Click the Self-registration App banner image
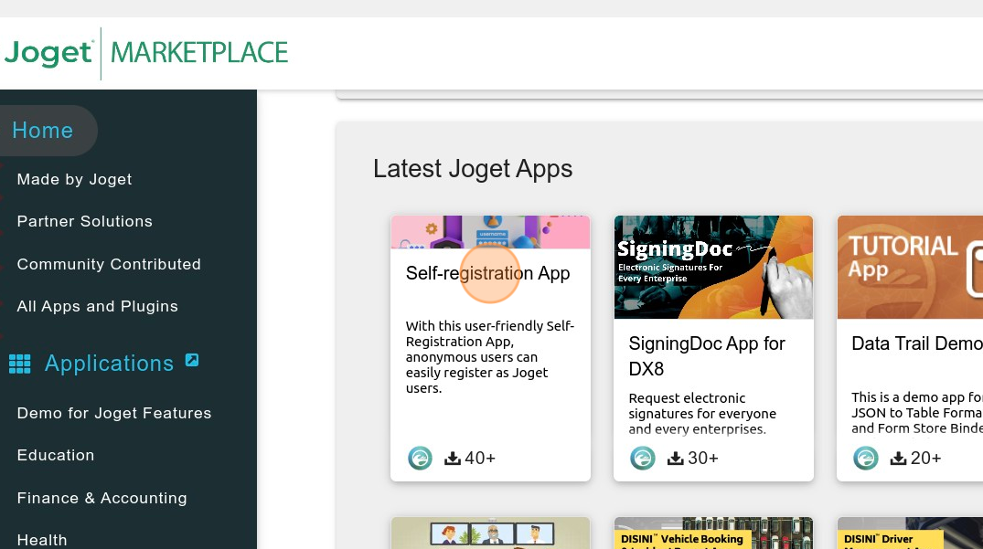This screenshot has height=549, width=983. pos(490,232)
